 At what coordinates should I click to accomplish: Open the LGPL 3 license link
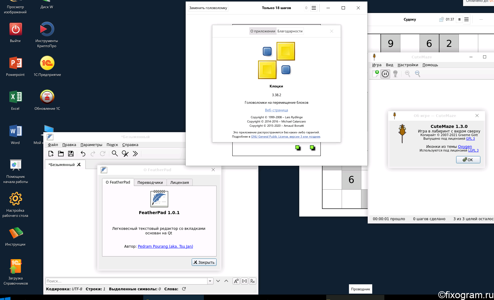[473, 150]
